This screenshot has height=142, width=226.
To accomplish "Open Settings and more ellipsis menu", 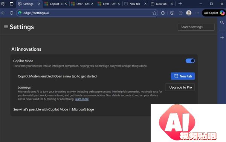I will pos(197,13).
